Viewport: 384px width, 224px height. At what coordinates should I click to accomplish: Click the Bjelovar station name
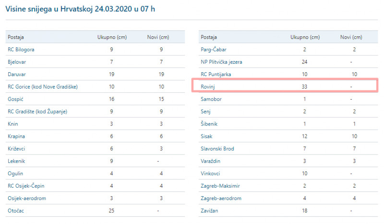click(x=17, y=62)
